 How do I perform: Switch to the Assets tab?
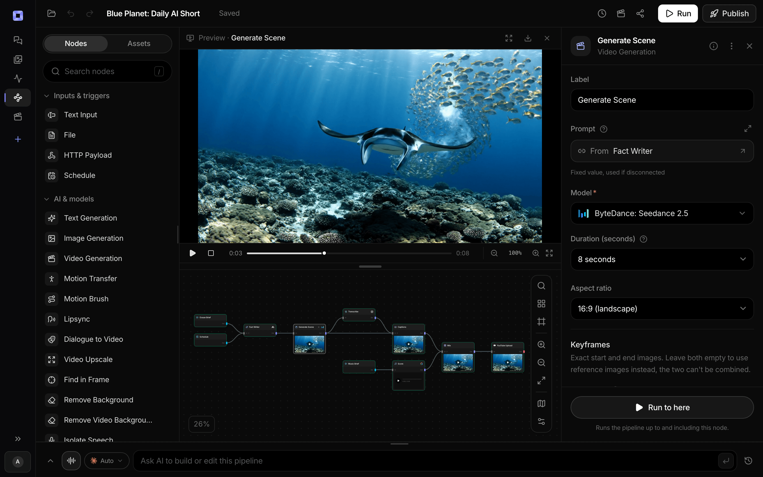tap(139, 43)
